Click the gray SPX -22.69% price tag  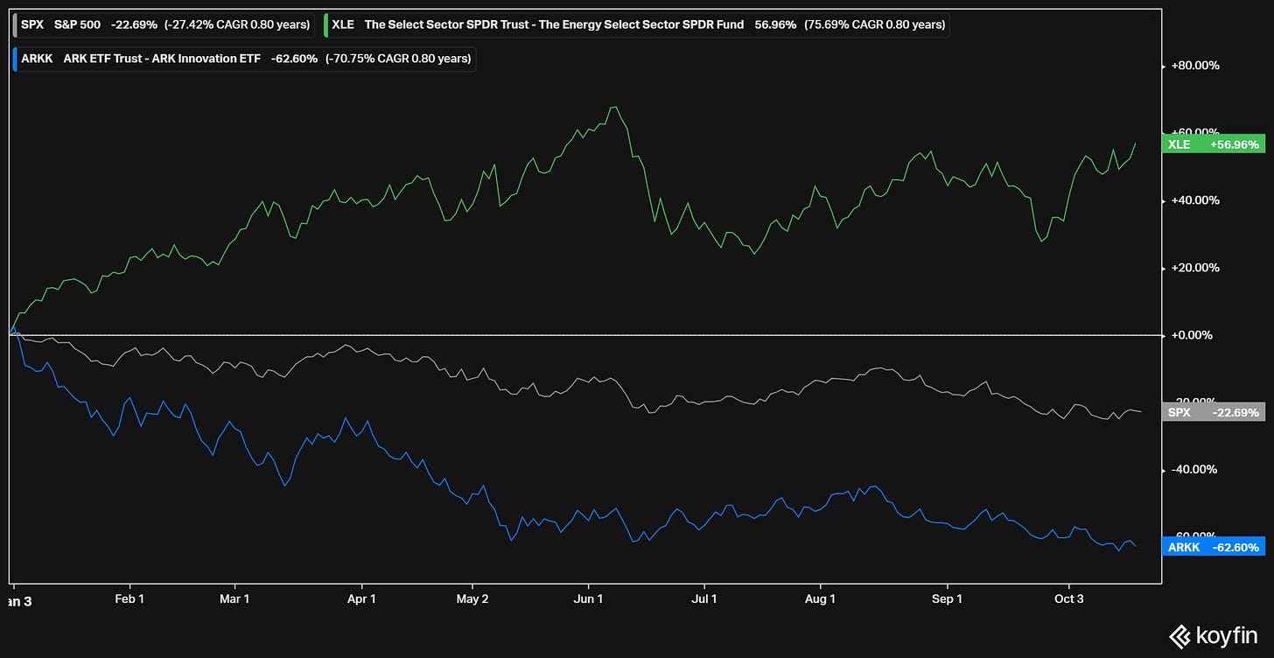click(x=1214, y=412)
